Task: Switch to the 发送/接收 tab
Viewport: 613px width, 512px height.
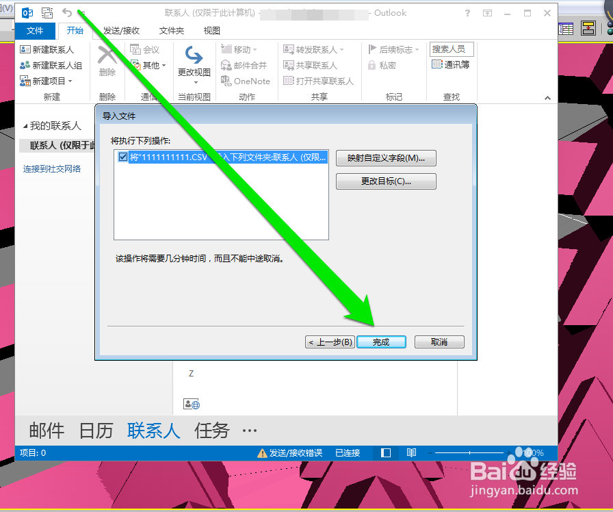Action: coord(121,31)
